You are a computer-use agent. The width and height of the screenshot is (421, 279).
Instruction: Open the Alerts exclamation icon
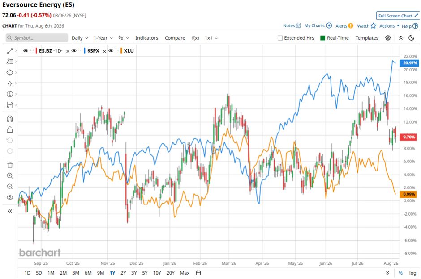pos(351,26)
